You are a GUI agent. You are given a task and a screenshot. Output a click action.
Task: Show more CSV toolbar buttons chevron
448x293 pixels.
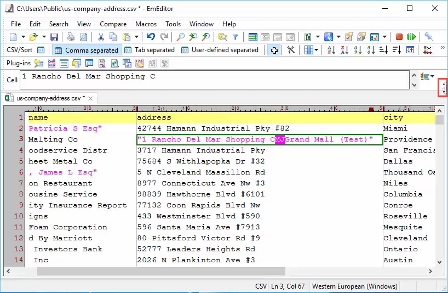tap(443, 48)
